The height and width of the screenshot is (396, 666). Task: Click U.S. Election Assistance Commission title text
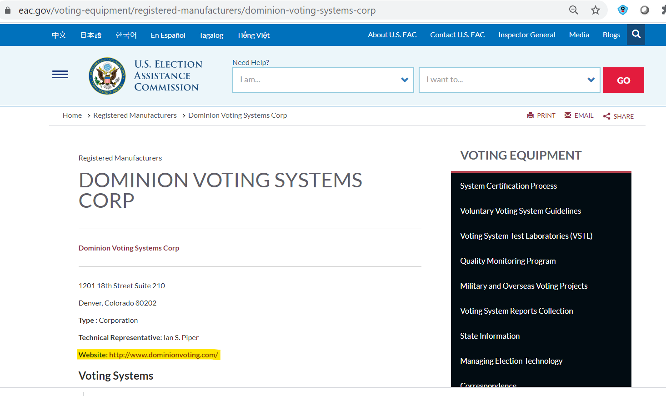pyautogui.click(x=168, y=76)
